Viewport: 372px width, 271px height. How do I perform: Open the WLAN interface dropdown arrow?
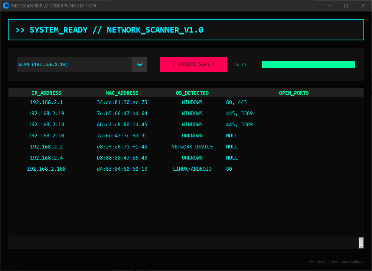(140, 64)
